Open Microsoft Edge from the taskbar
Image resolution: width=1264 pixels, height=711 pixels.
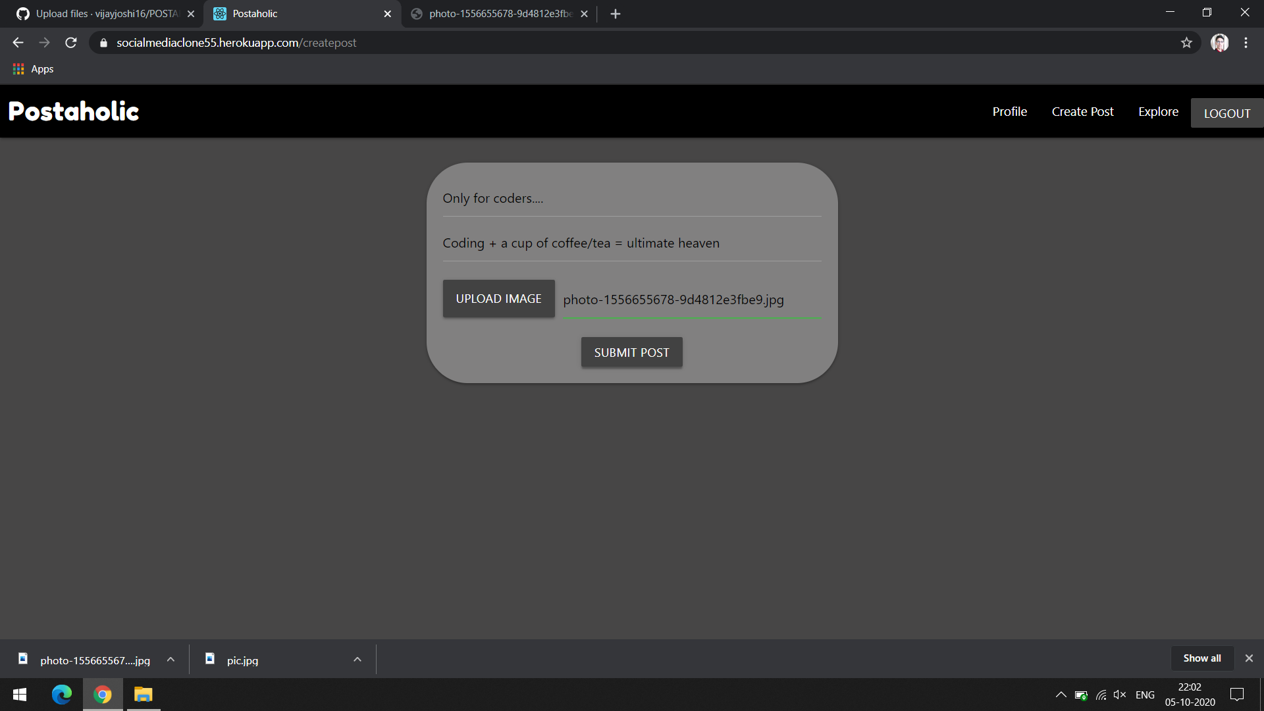point(62,695)
